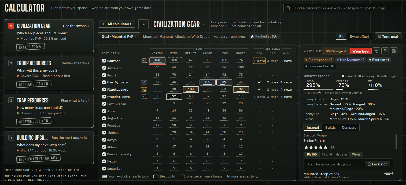Click the number 4 badge of Building Upgrade card
406x185 pixels.
coord(11,138)
